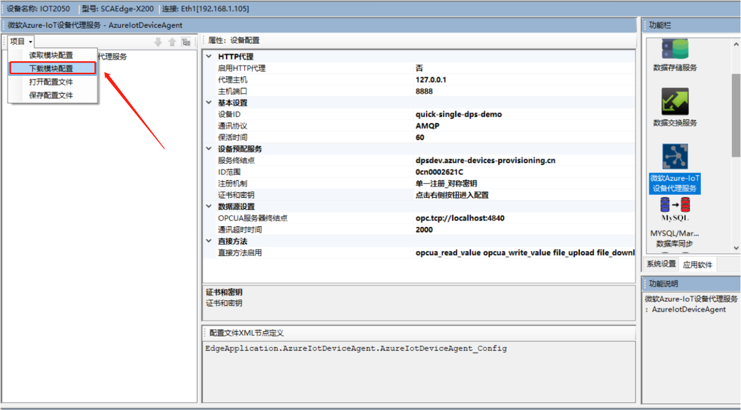The height and width of the screenshot is (410, 741).
Task: Choose 打开配置文件 from menu
Action: [51, 82]
